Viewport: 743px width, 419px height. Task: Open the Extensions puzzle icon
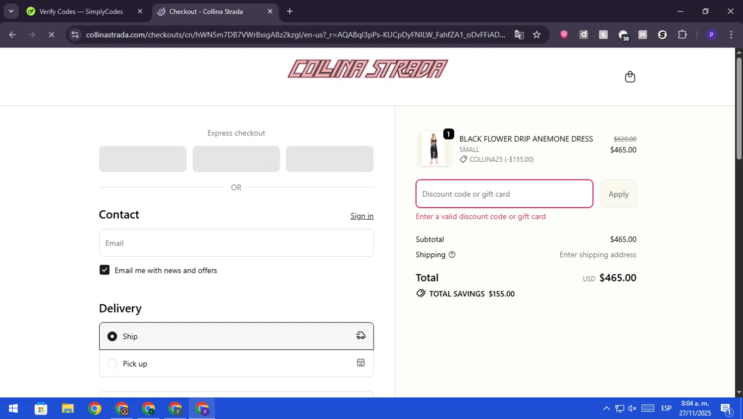682,35
